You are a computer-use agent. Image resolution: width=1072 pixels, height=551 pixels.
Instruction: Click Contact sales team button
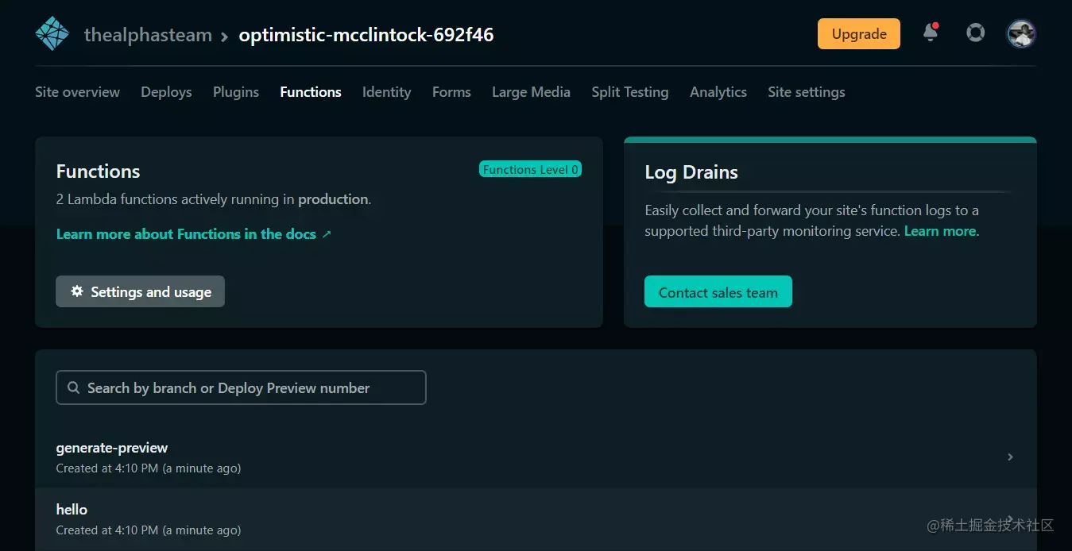[x=718, y=291]
